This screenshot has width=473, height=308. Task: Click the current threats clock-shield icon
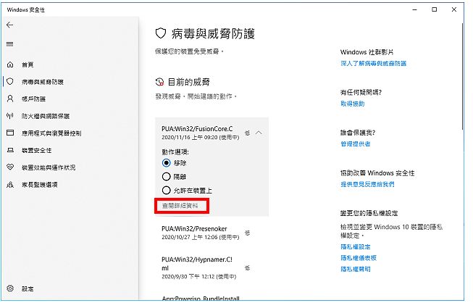tap(159, 82)
